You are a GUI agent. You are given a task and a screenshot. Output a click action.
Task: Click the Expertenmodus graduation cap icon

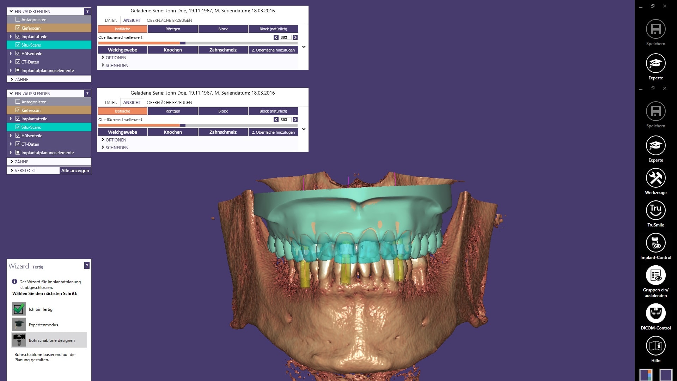19,325
